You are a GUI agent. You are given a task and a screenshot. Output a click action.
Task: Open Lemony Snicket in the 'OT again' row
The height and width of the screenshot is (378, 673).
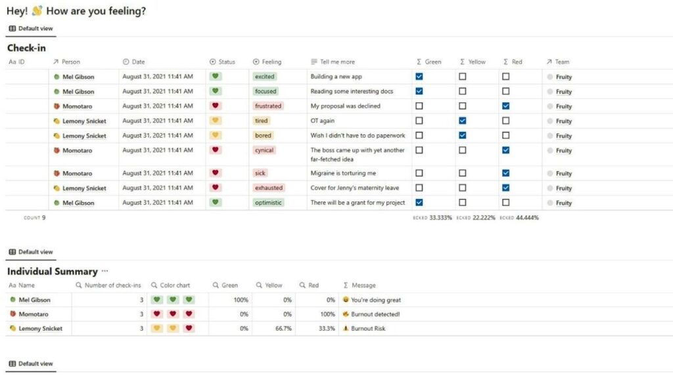click(x=83, y=121)
